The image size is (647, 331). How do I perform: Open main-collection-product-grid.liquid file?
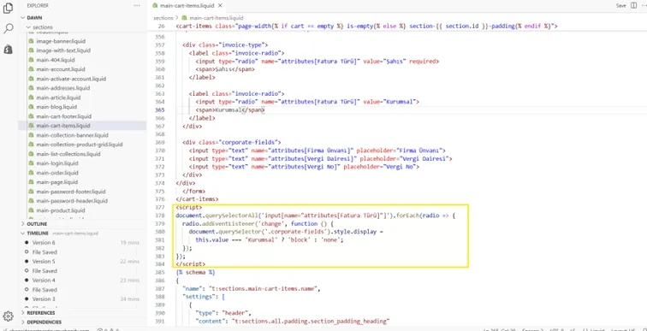click(80, 145)
